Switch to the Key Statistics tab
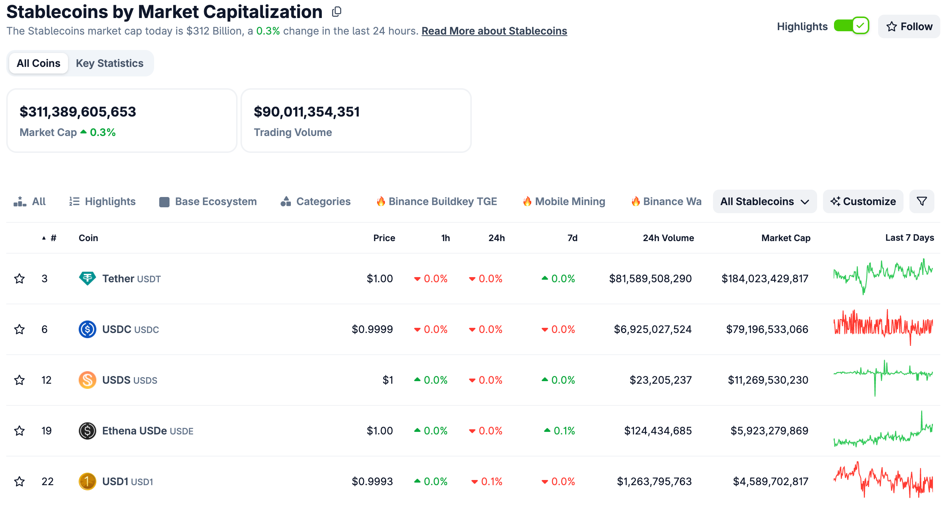 tap(109, 63)
